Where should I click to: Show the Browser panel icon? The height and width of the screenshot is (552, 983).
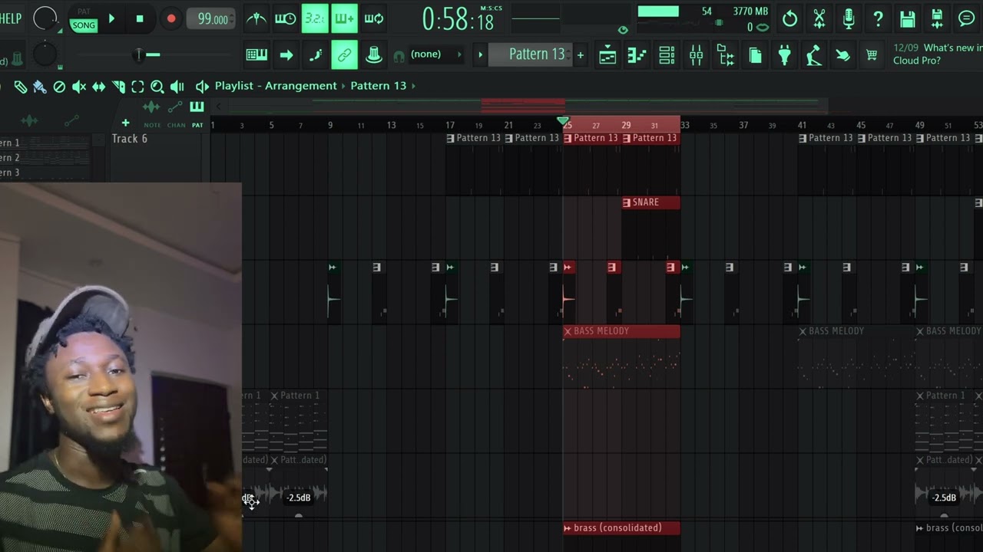[726, 55]
